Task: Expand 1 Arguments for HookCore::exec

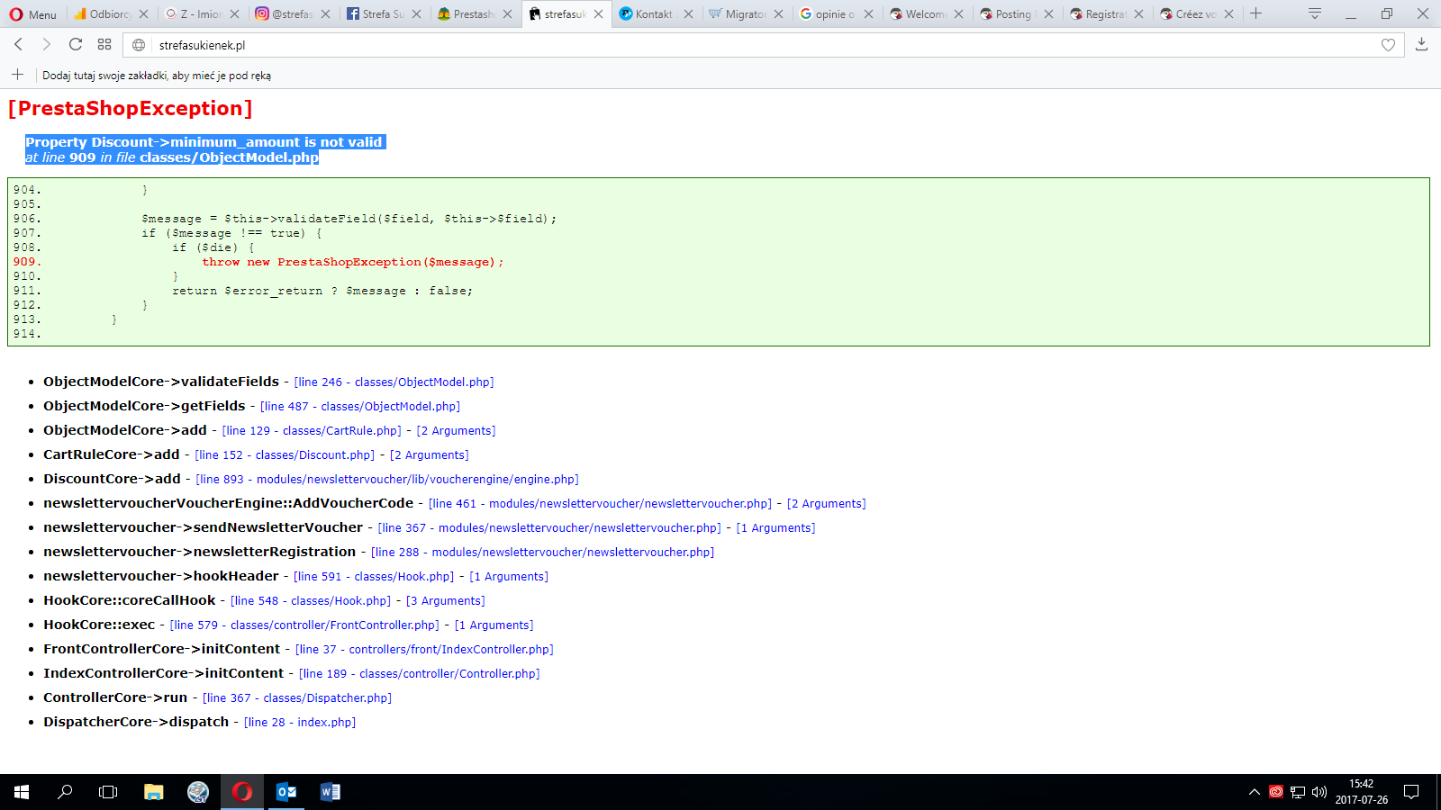Action: [494, 625]
